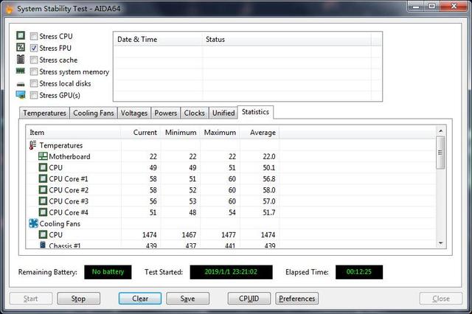Click the CPU temperature average 50.1

pos(269,168)
